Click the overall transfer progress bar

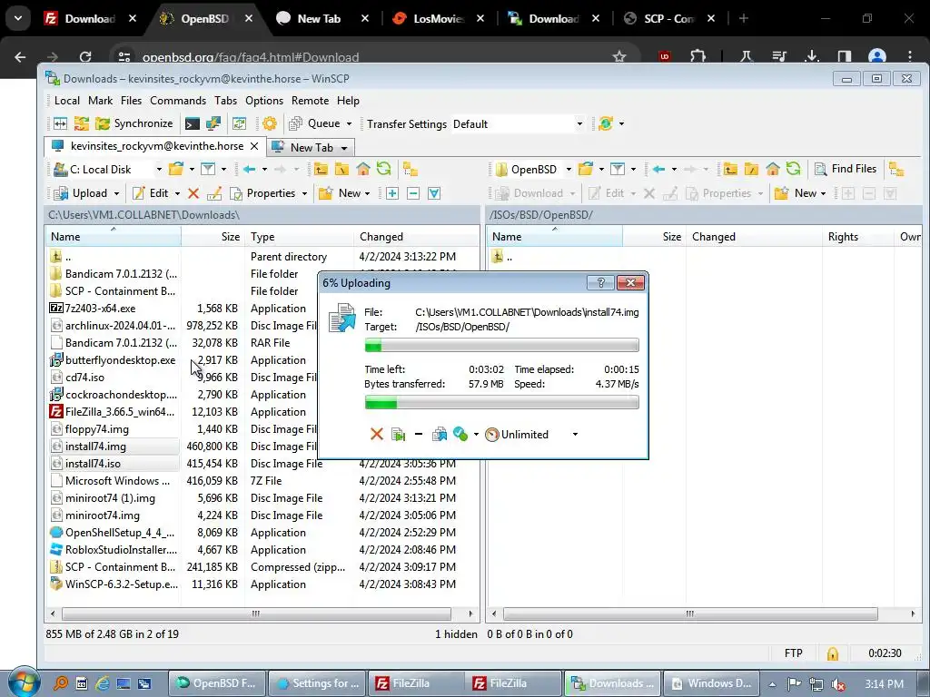tap(501, 403)
